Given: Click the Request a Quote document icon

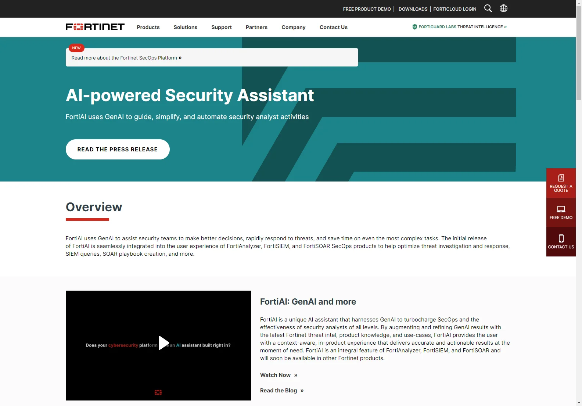Looking at the screenshot, I should (561, 178).
